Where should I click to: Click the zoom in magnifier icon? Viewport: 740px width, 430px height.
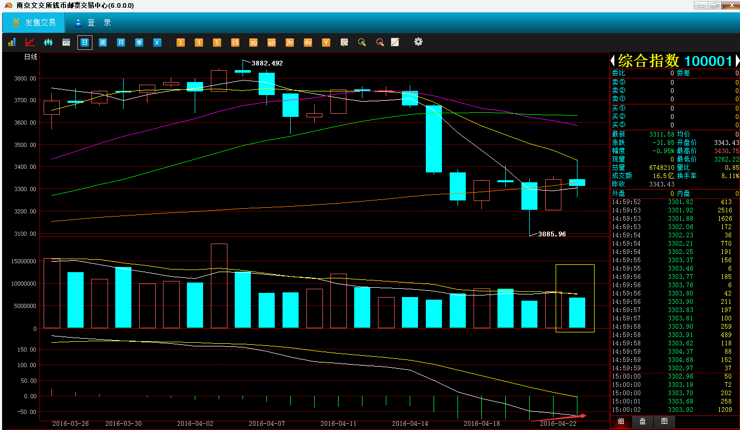click(362, 43)
